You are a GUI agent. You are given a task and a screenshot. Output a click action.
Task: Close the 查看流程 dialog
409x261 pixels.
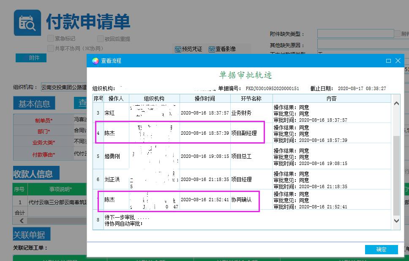tap(398, 61)
